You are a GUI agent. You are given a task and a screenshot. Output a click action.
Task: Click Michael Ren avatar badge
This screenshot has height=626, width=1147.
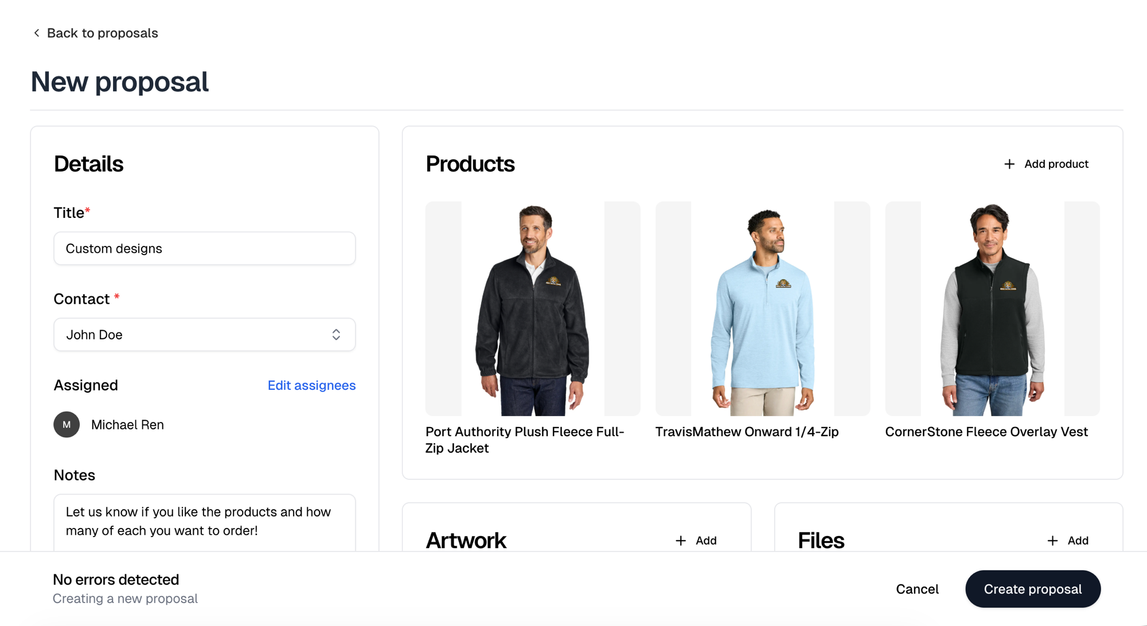tap(67, 424)
